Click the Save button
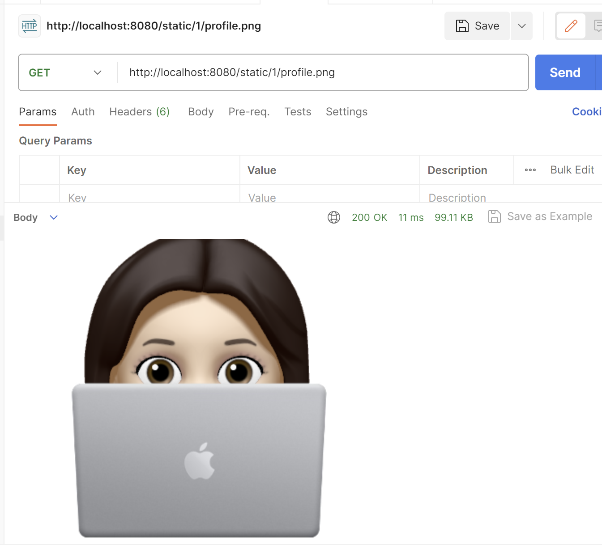The height and width of the screenshot is (550, 602). point(477,26)
